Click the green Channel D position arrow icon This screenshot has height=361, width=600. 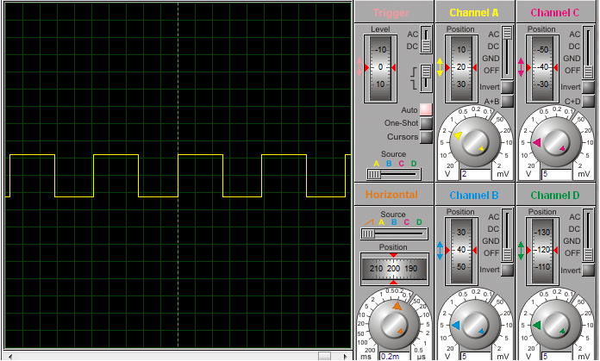click(521, 251)
